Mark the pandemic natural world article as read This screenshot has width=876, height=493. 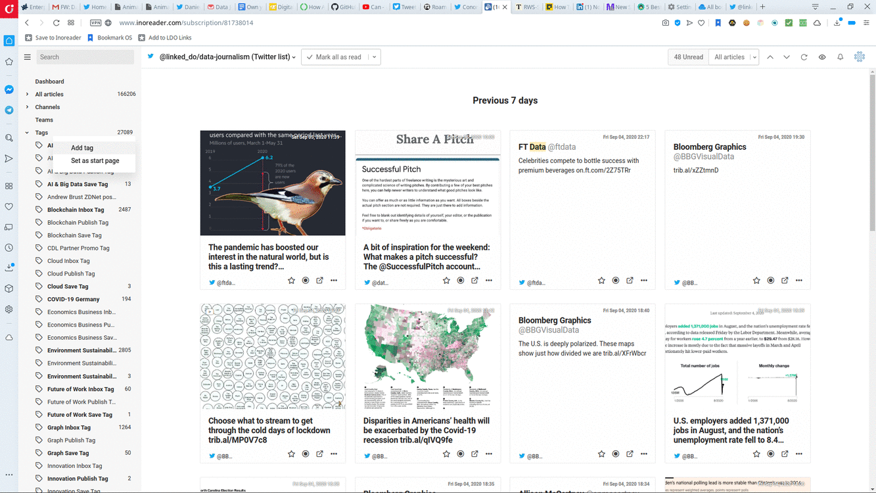(x=306, y=281)
